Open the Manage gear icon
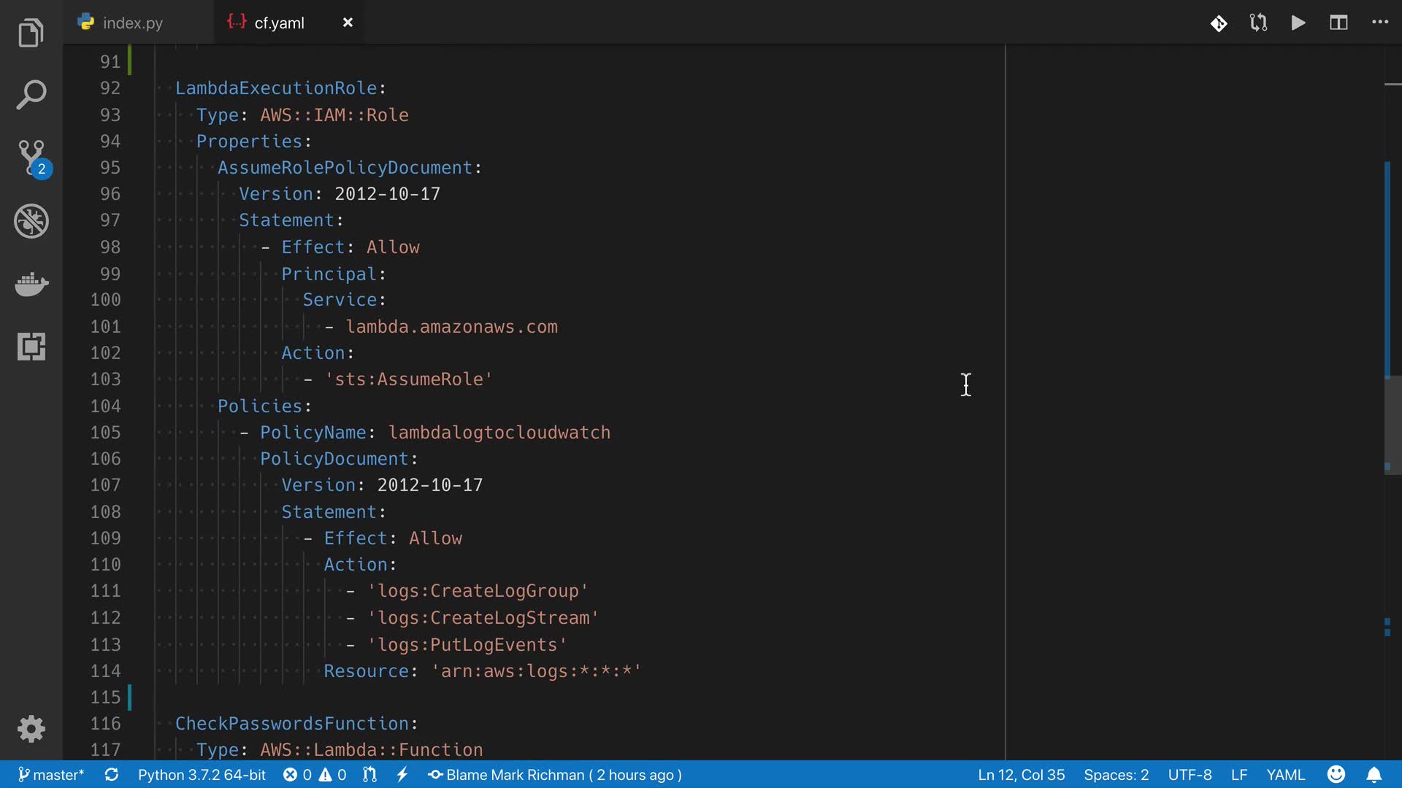The image size is (1402, 788). [31, 728]
